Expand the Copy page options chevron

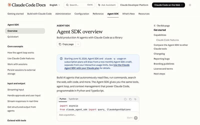coord(78,44)
